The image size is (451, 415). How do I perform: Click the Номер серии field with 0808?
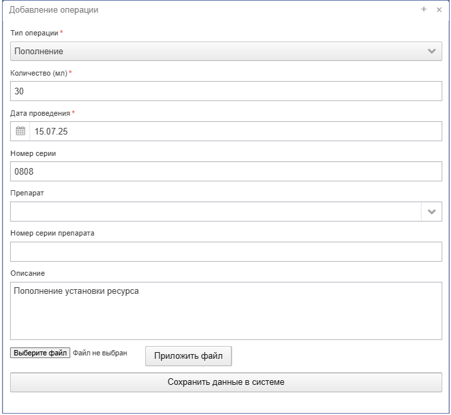[226, 171]
